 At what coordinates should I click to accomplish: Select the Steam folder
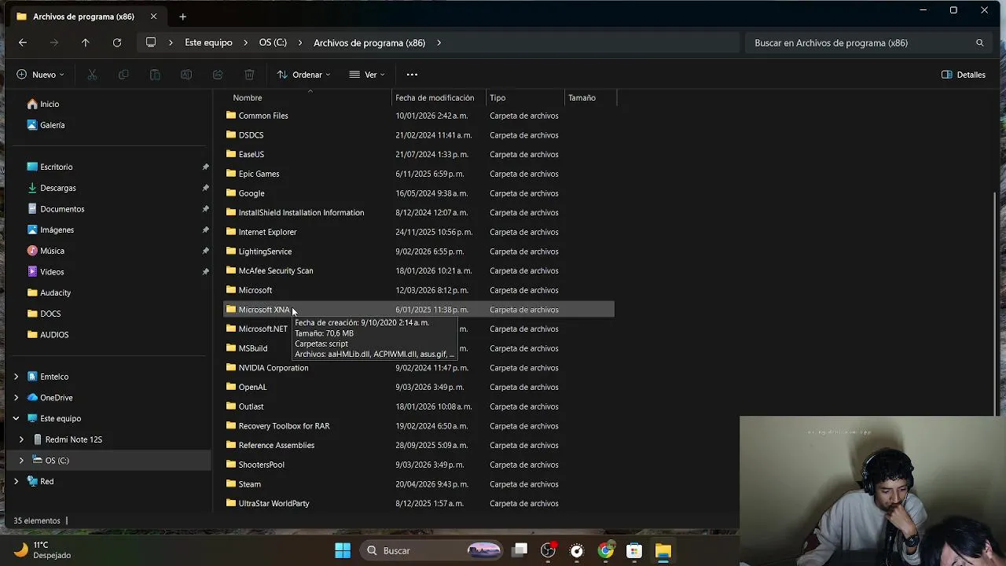(x=249, y=484)
